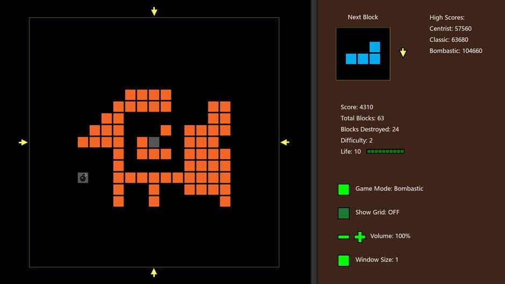
Task: Click the left yellow arrow beside the board
Action: coord(23,142)
